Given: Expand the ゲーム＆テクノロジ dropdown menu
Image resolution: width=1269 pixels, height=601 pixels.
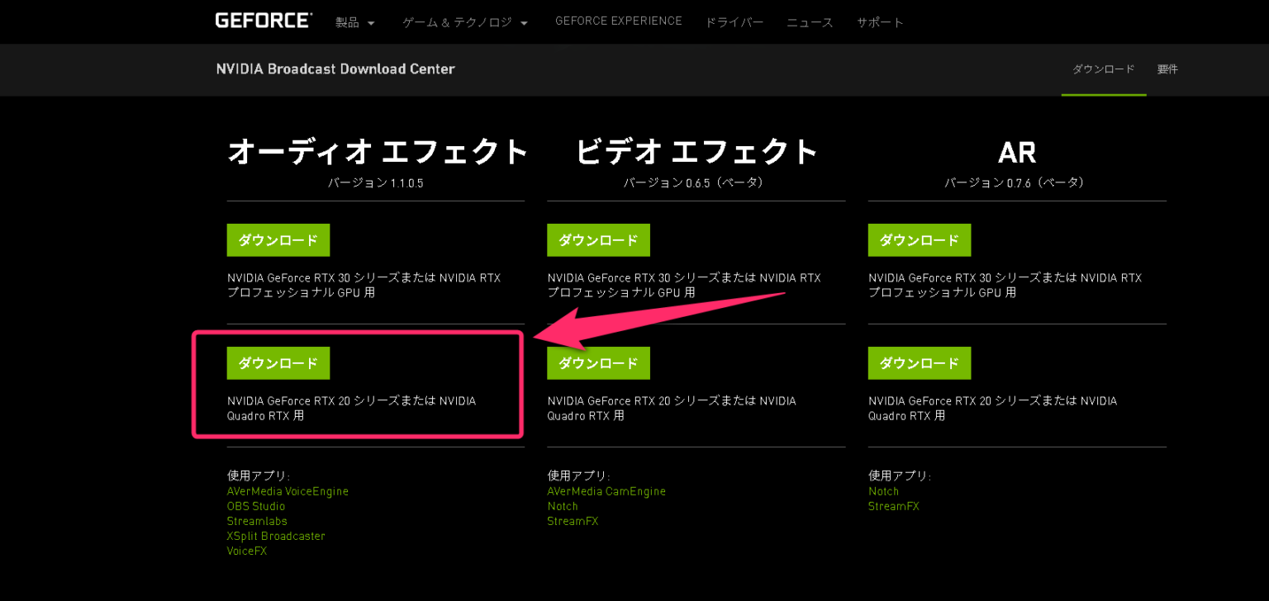Looking at the screenshot, I should coord(465,22).
